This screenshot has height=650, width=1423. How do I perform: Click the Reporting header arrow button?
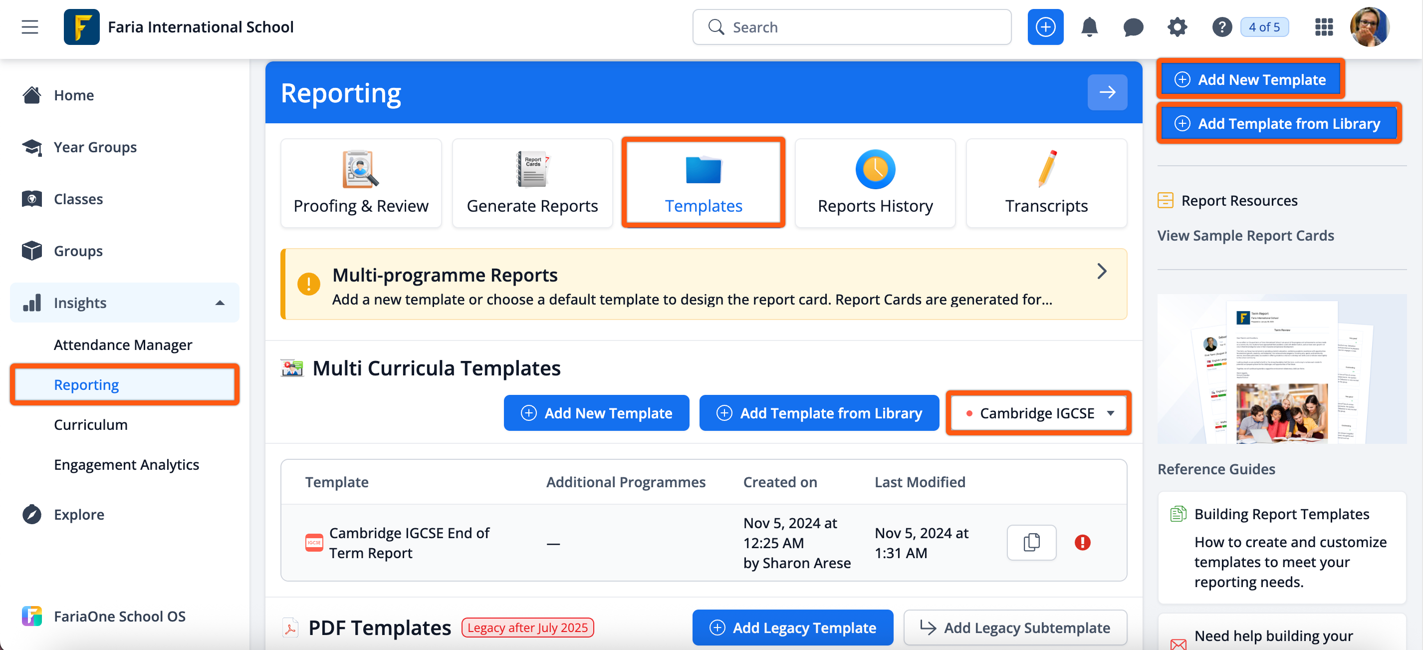[x=1107, y=92]
